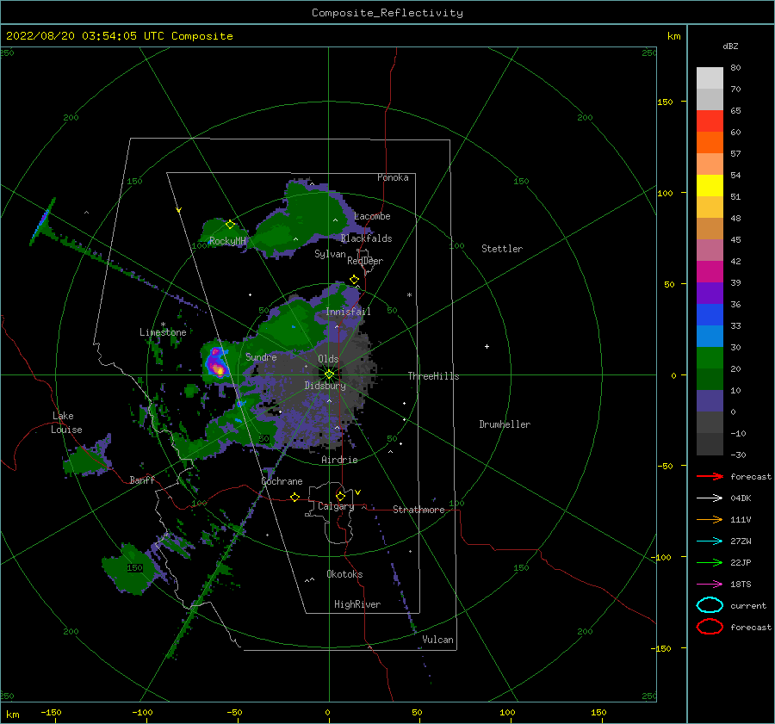
Task: Click the red forecast oval icon
Action: (x=710, y=627)
